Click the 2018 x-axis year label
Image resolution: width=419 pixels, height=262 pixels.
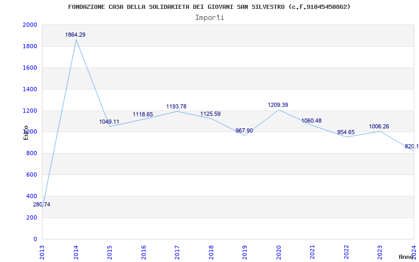211,252
